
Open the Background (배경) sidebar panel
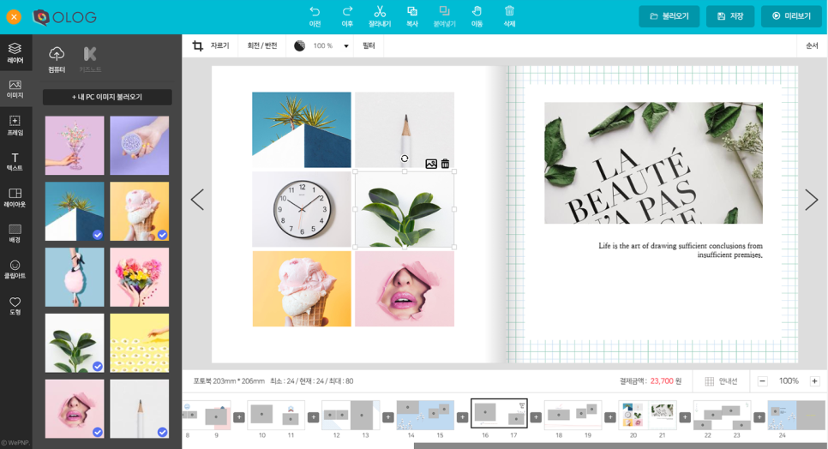pyautogui.click(x=15, y=234)
